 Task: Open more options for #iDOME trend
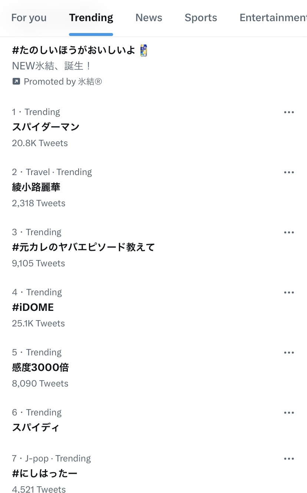tap(289, 293)
